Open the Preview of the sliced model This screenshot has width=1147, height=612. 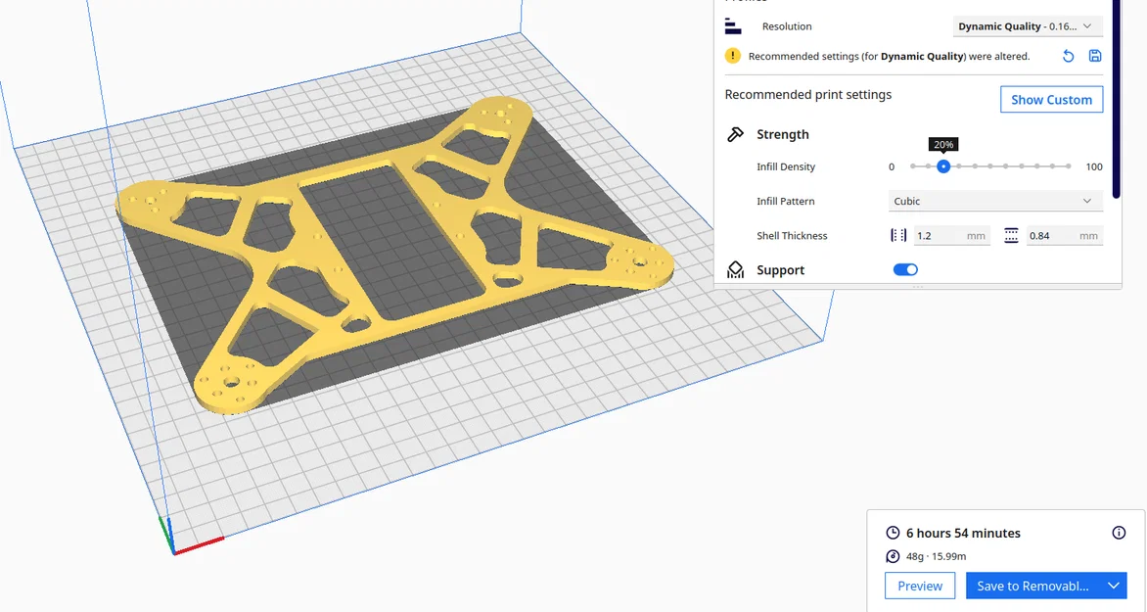(x=919, y=586)
